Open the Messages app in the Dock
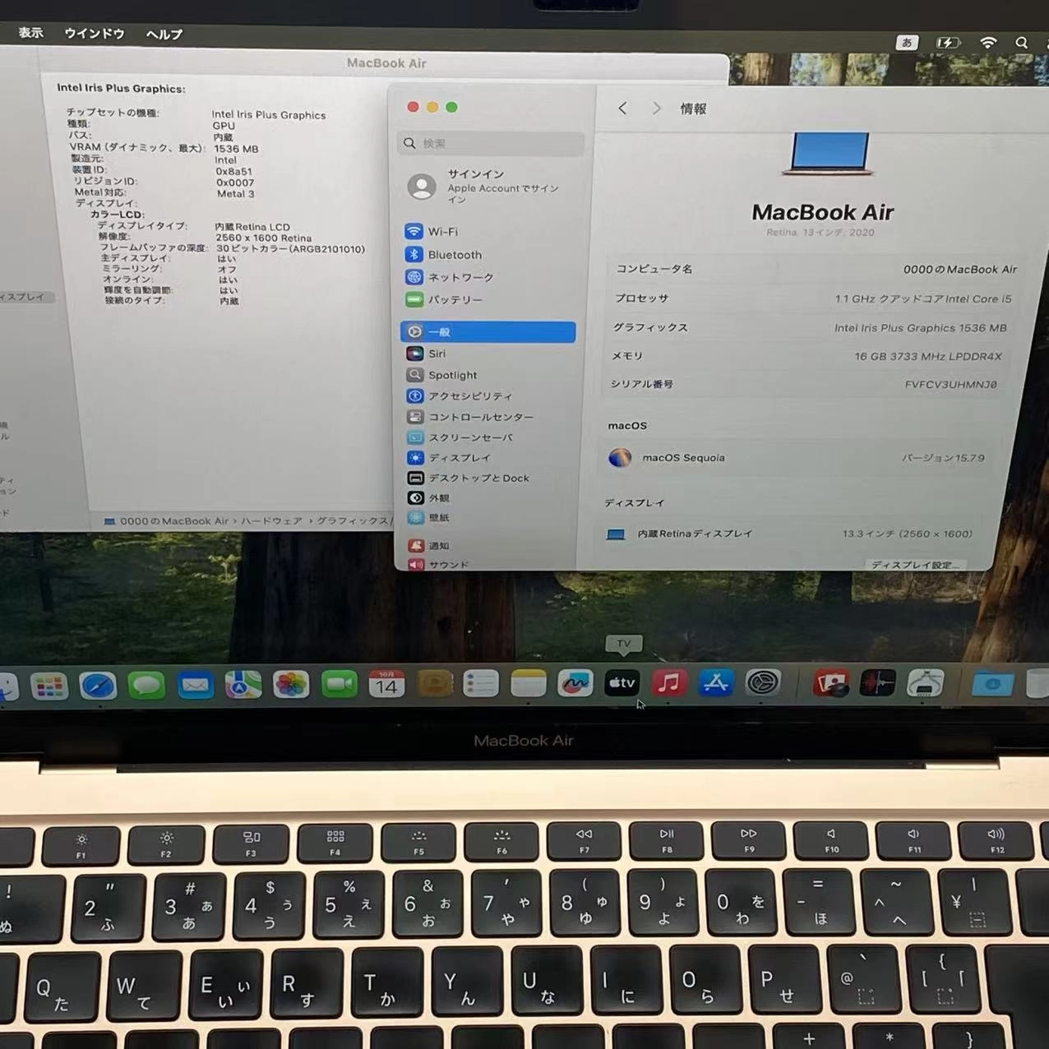 (146, 685)
